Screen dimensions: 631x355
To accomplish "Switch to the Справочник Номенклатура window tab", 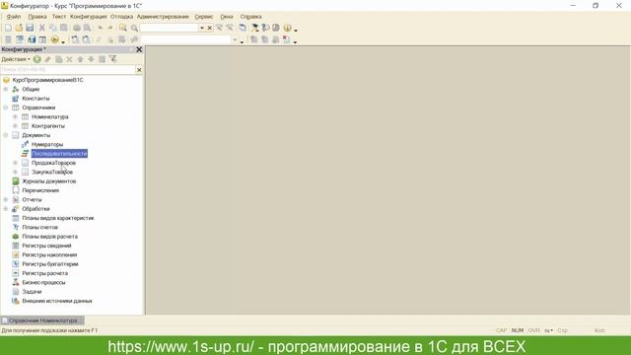I will point(42,320).
